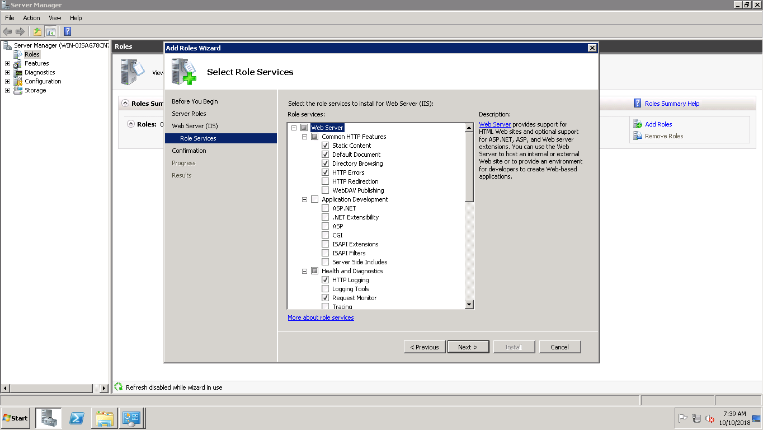Select Roles node in console tree

(32, 54)
